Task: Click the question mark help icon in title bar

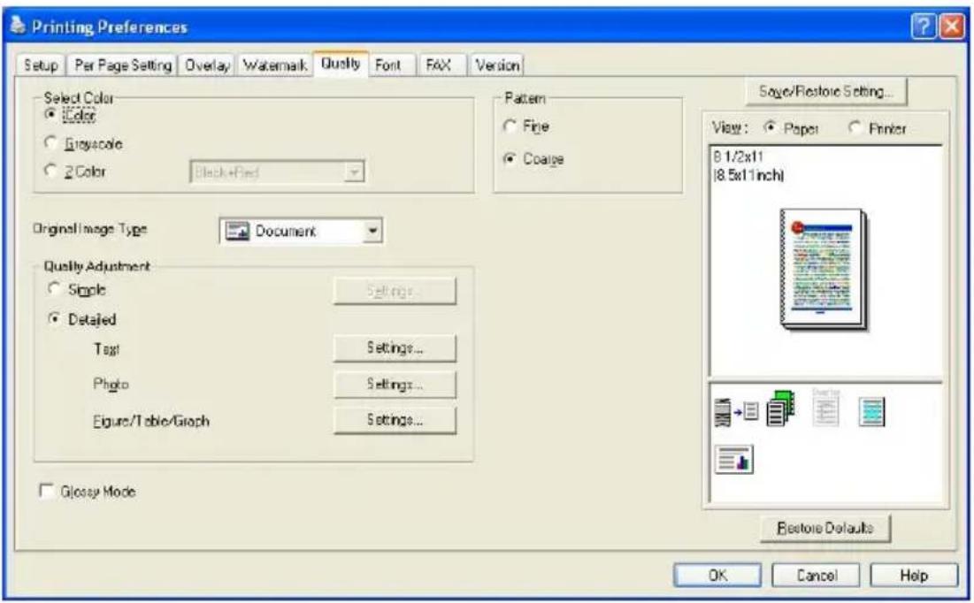Action: [x=923, y=27]
